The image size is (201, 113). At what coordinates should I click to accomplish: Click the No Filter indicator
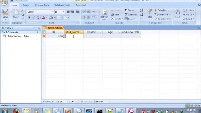click(x=87, y=102)
